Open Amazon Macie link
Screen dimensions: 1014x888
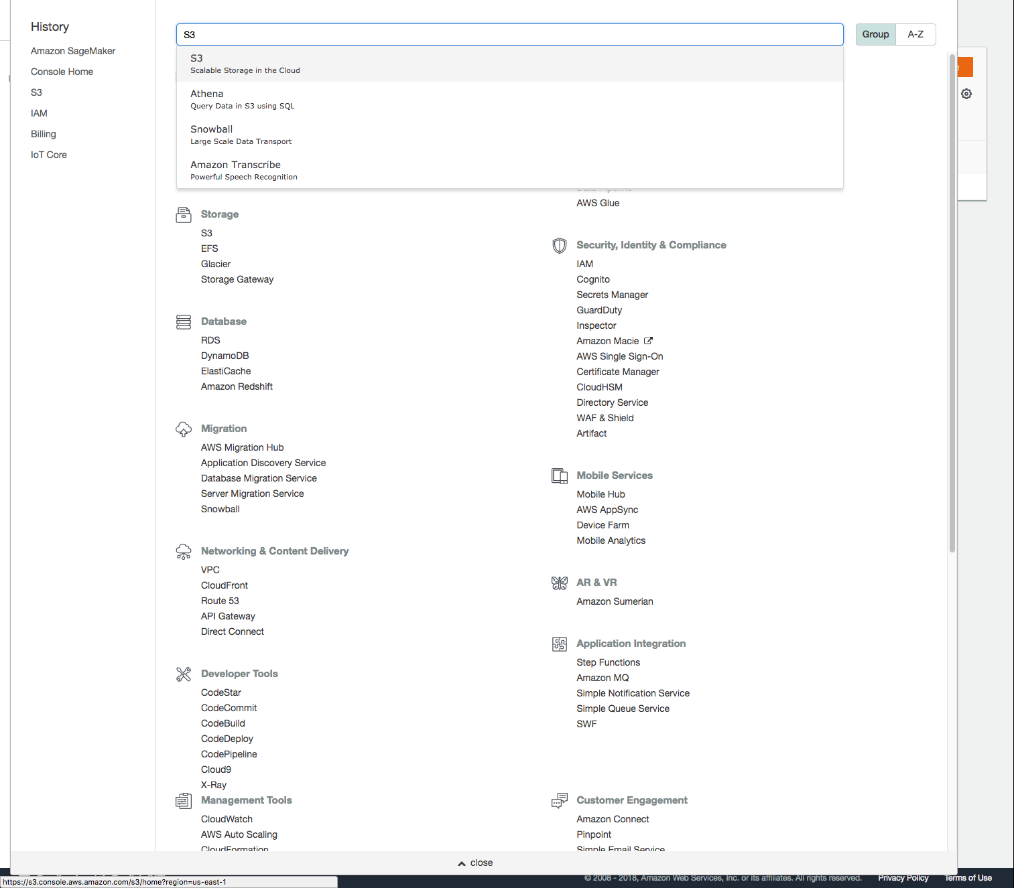tap(608, 341)
